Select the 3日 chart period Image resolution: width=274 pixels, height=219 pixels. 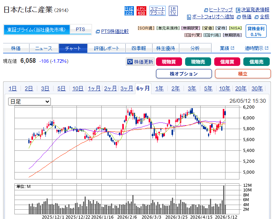[45, 88]
